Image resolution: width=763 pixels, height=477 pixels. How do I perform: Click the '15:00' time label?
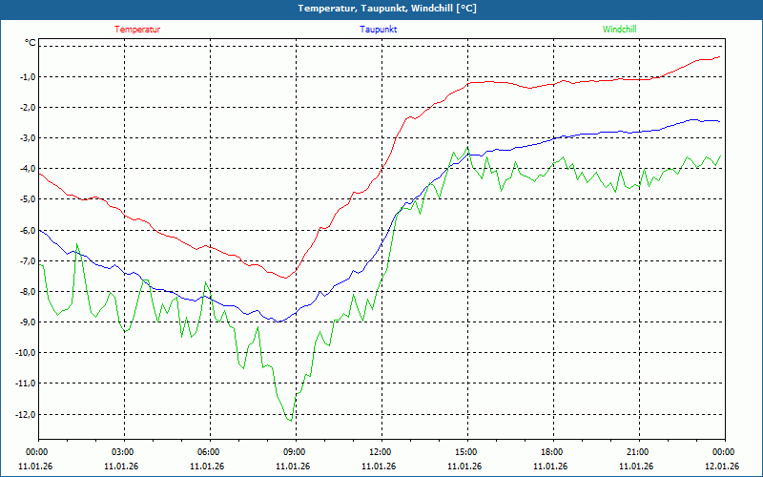pyautogui.click(x=467, y=452)
